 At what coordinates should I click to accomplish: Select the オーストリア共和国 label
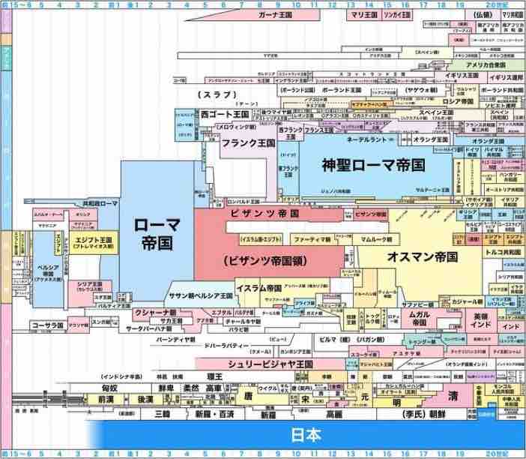point(504,190)
